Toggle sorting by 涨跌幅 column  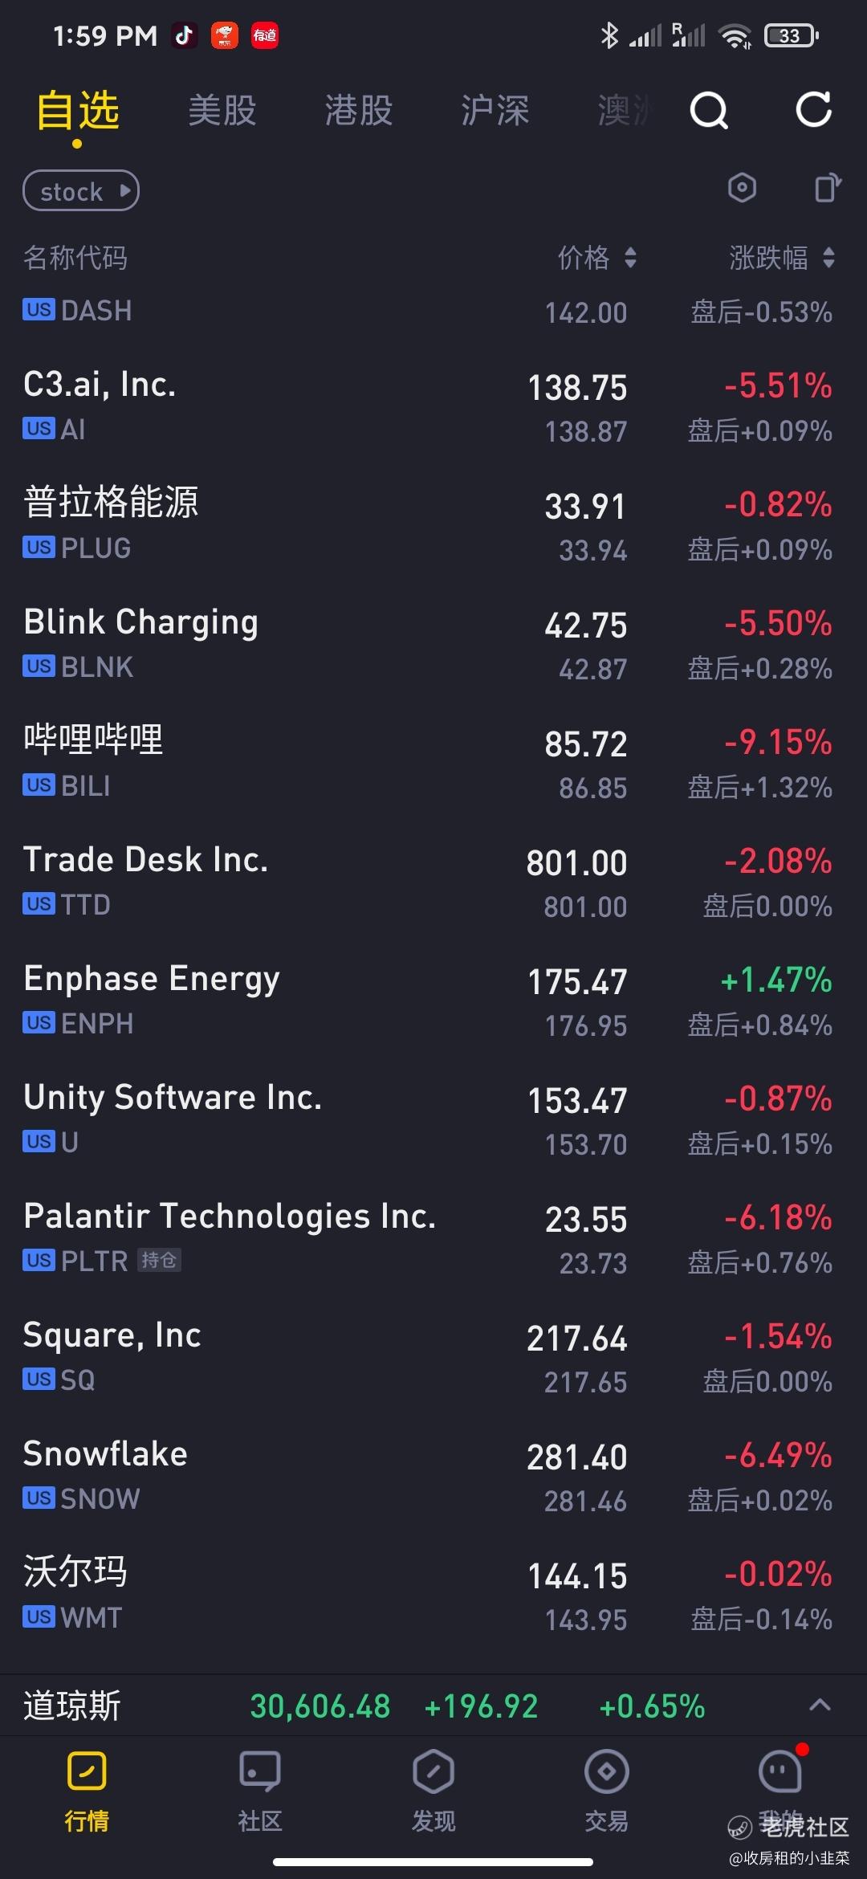pyautogui.click(x=782, y=258)
